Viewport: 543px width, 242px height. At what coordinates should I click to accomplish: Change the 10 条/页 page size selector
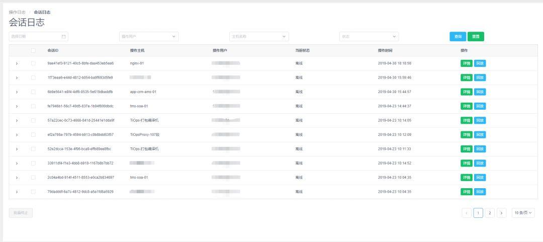(x=523, y=213)
